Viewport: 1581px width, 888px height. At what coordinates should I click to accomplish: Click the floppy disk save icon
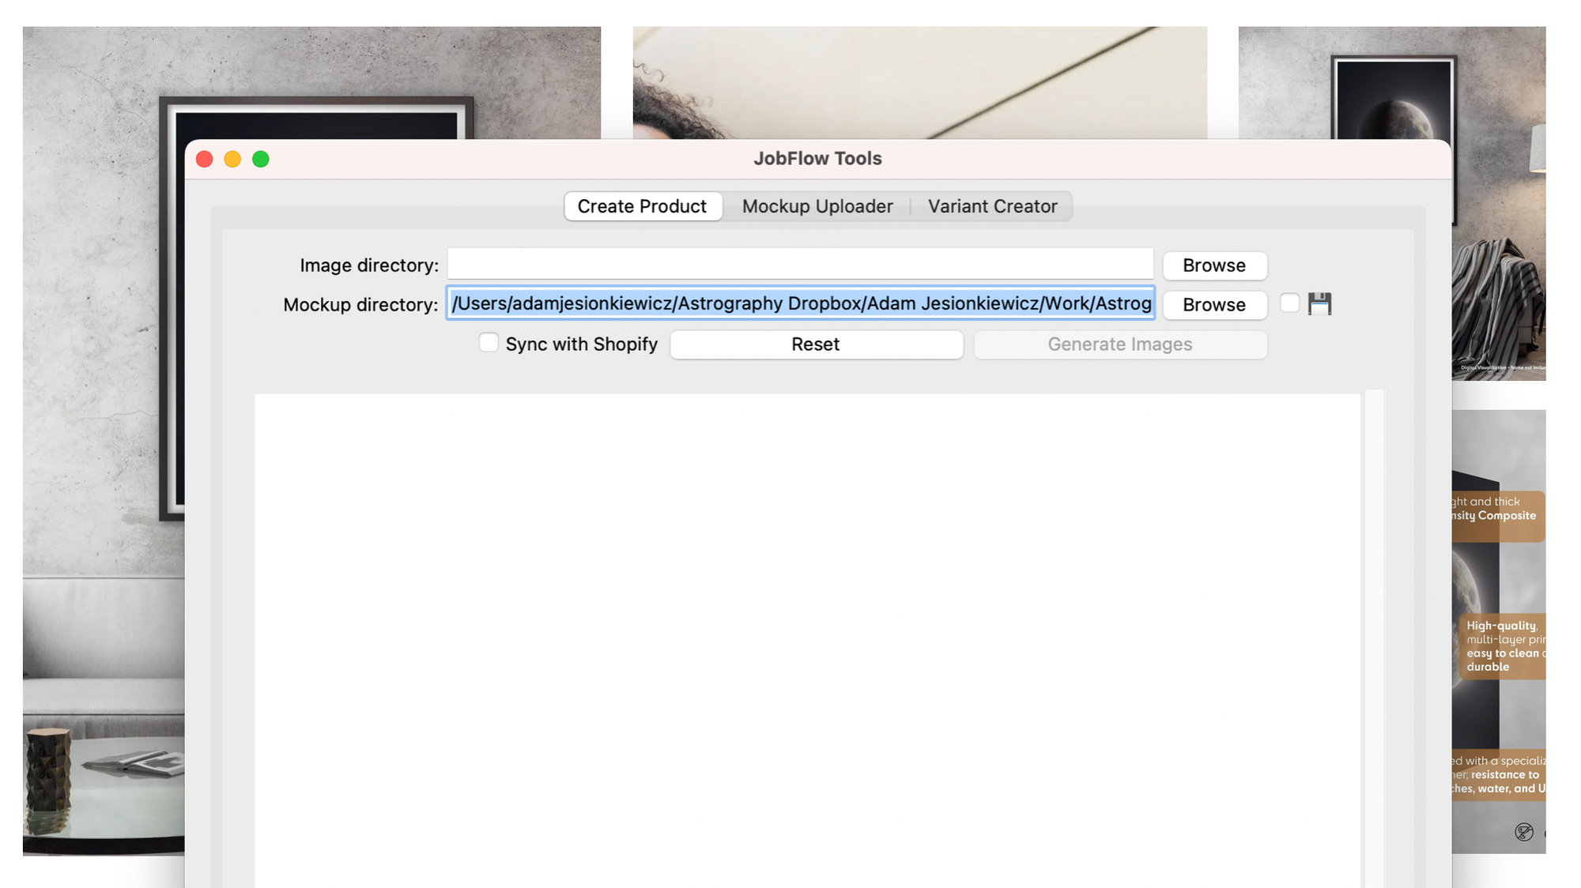coord(1319,304)
